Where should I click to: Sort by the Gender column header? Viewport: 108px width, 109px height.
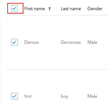(x=95, y=9)
